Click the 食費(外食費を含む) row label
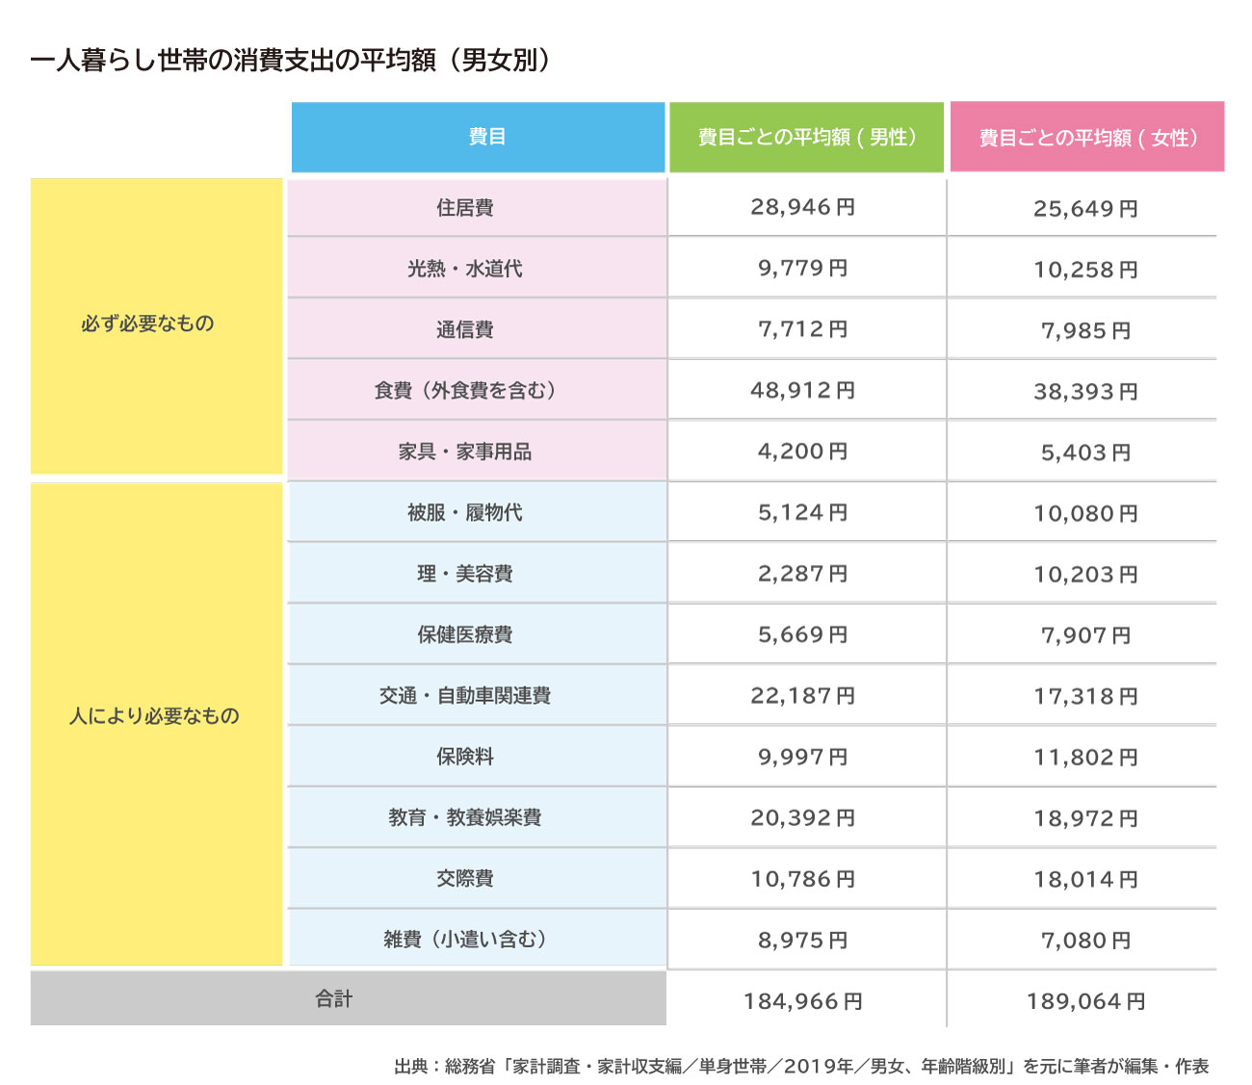Image resolution: width=1252 pixels, height=1085 pixels. tap(465, 391)
